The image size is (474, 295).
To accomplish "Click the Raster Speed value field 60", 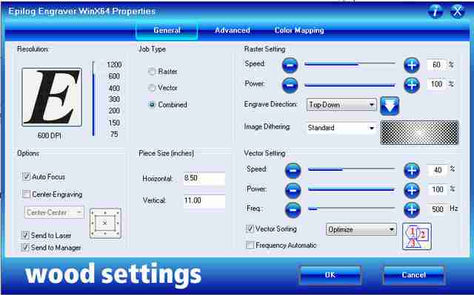I will coord(436,65).
